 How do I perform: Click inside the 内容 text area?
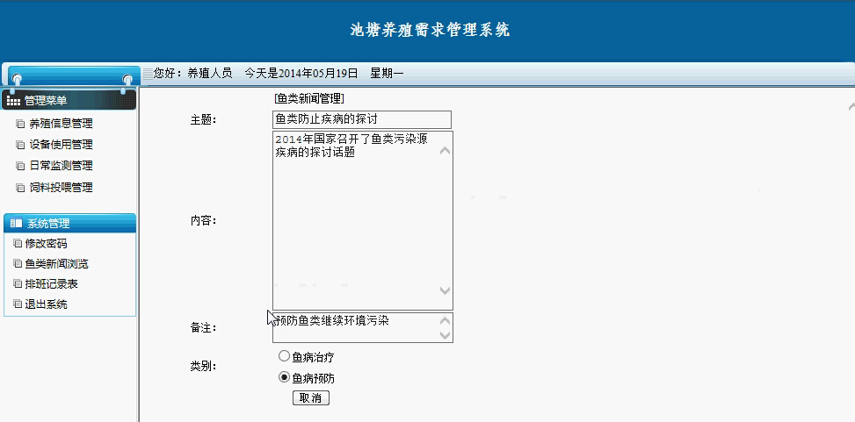pyautogui.click(x=363, y=220)
